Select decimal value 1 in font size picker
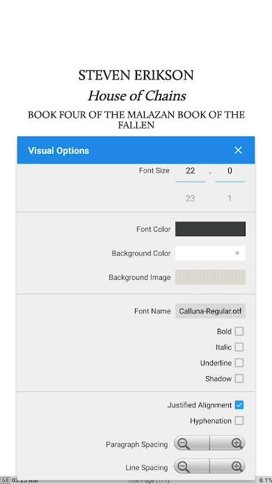Image resolution: width=272 pixels, height=484 pixels. pos(230,198)
